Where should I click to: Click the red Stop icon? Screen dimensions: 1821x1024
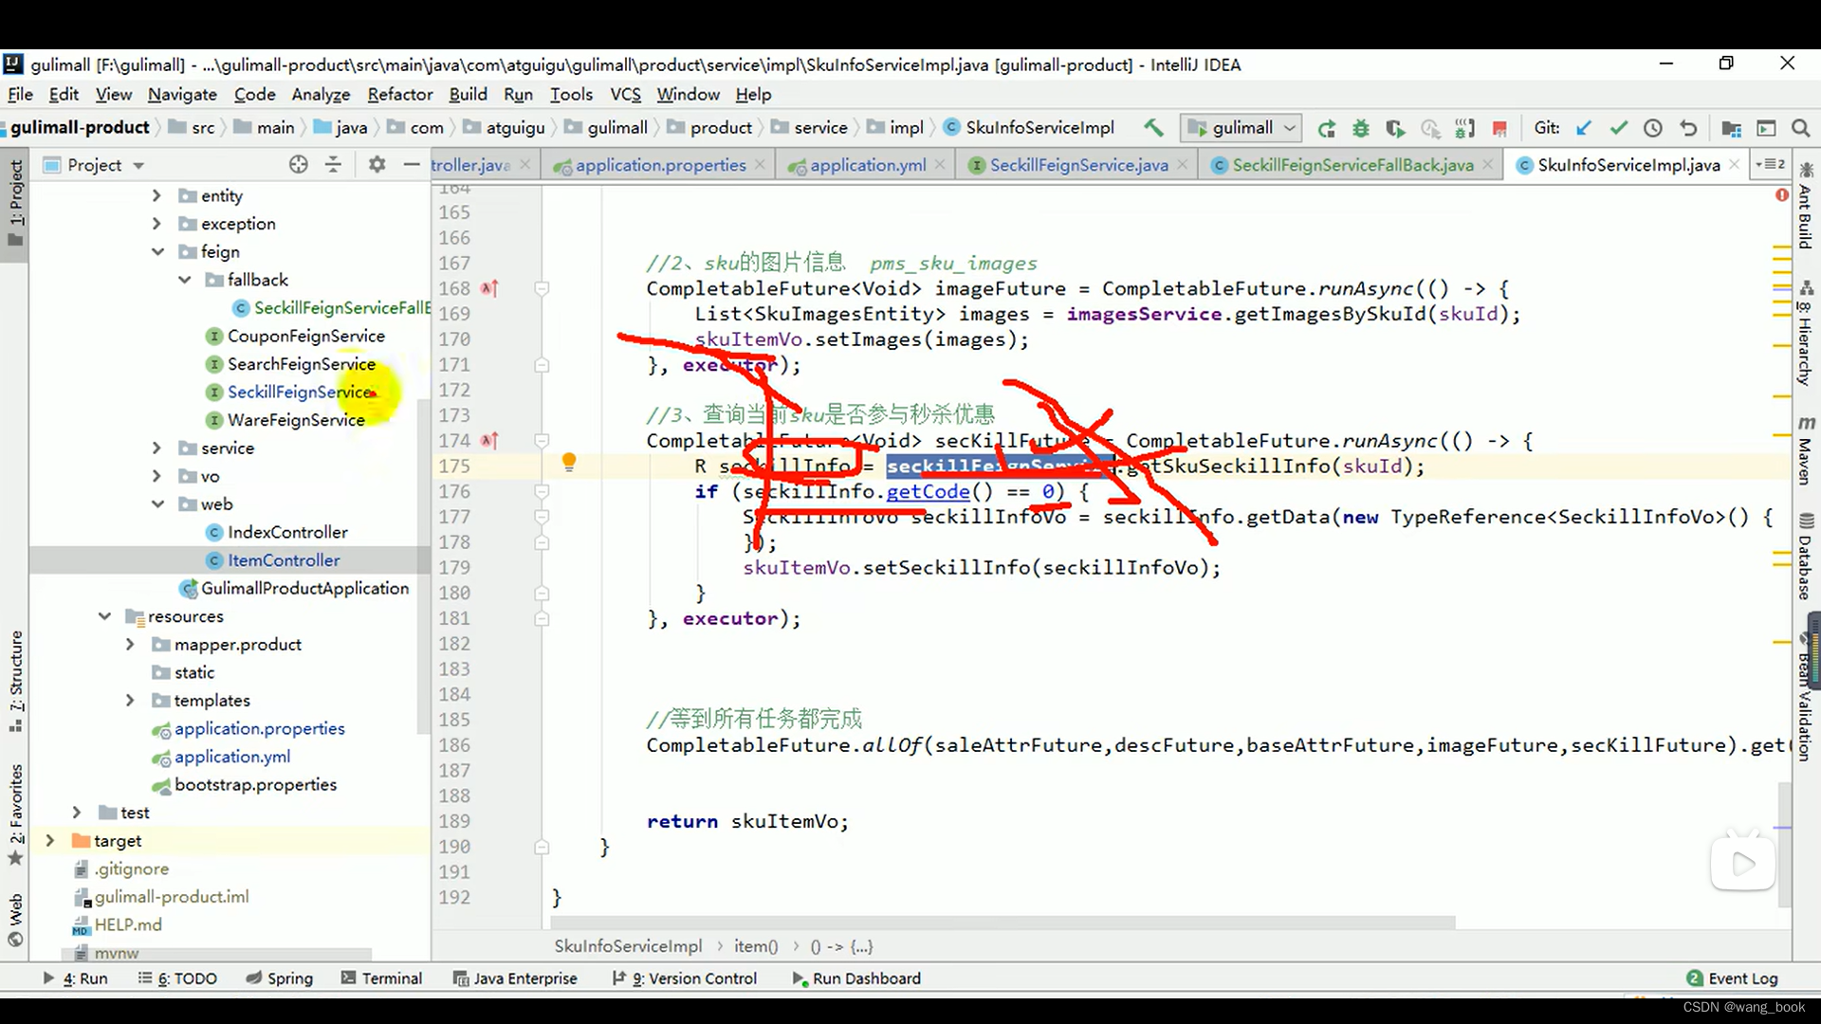pyautogui.click(x=1499, y=128)
